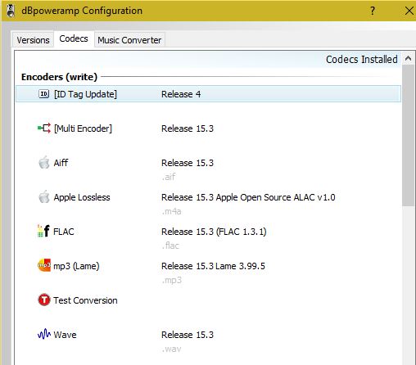Click the Multi Encoder arrows icon
This screenshot has height=365, width=416.
44,128
